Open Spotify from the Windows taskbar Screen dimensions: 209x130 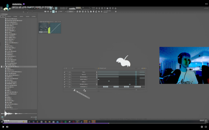click(x=65, y=122)
